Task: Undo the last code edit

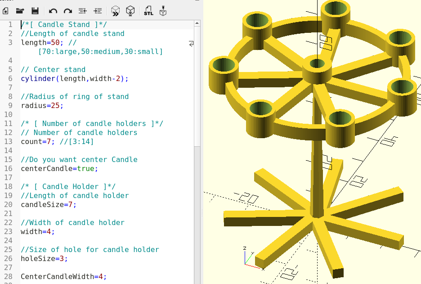Action: click(x=53, y=10)
